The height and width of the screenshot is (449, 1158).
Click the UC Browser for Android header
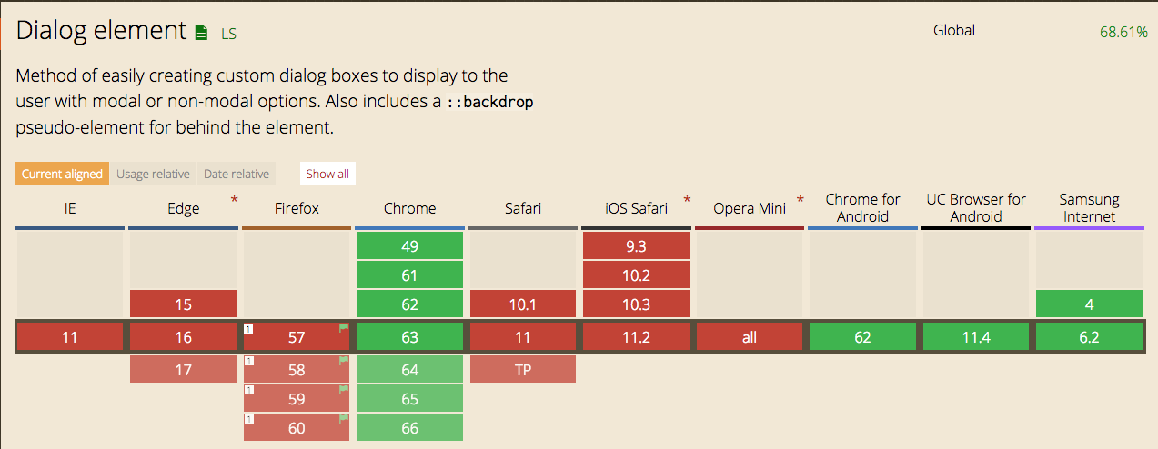click(975, 207)
